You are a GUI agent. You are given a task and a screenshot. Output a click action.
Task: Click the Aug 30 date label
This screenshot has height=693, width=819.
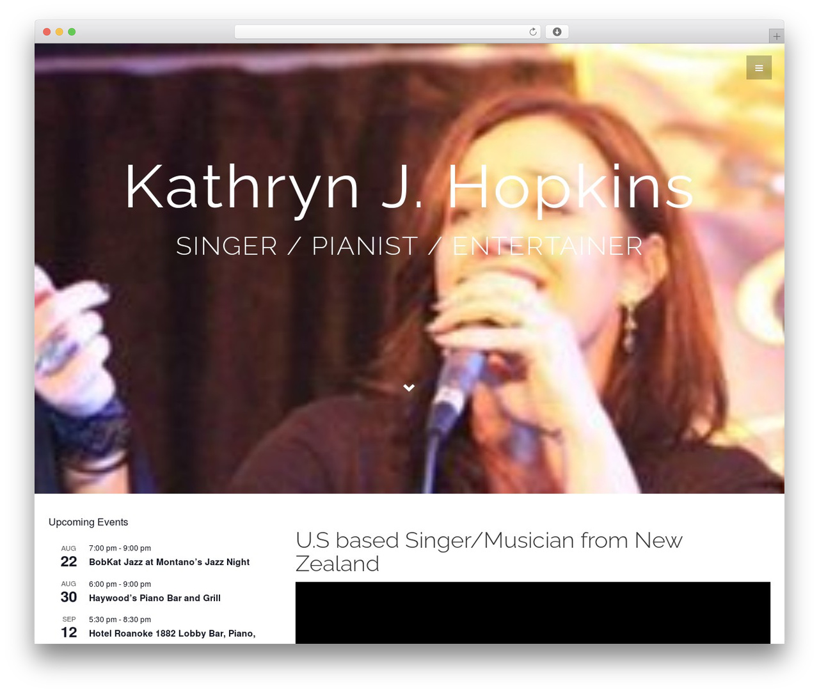click(68, 592)
